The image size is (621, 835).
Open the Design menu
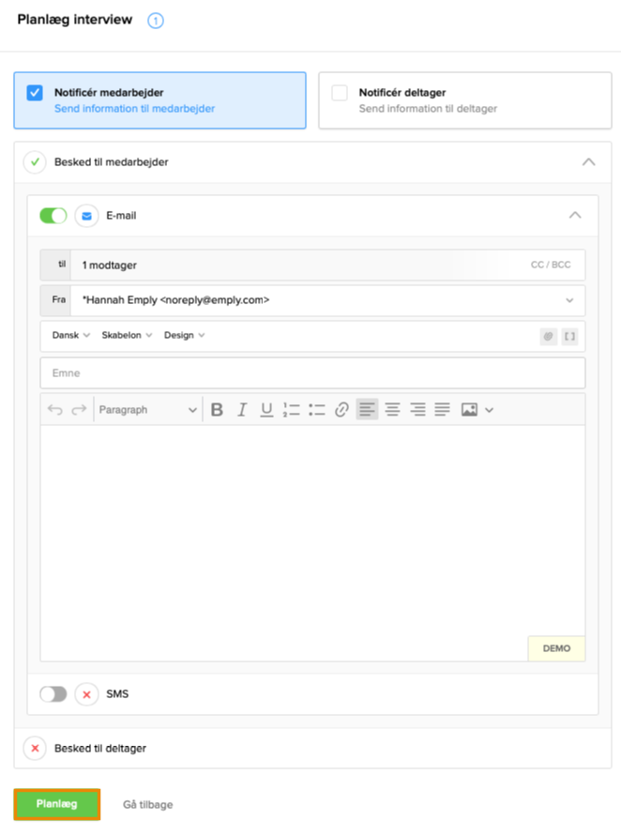(x=184, y=335)
